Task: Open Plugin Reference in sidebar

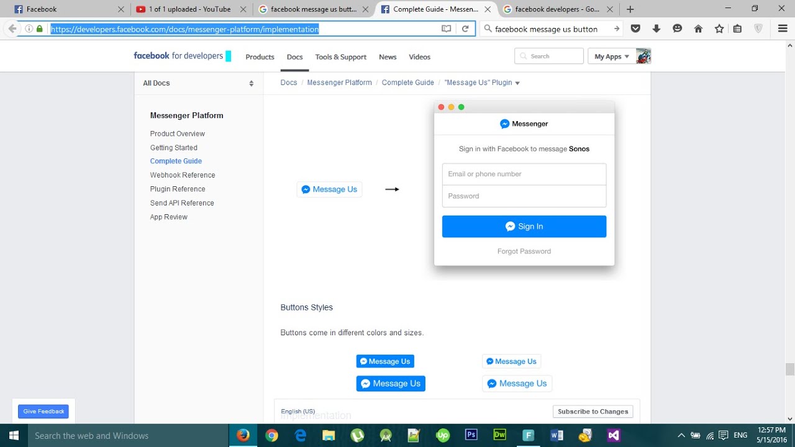Action: 178,189
